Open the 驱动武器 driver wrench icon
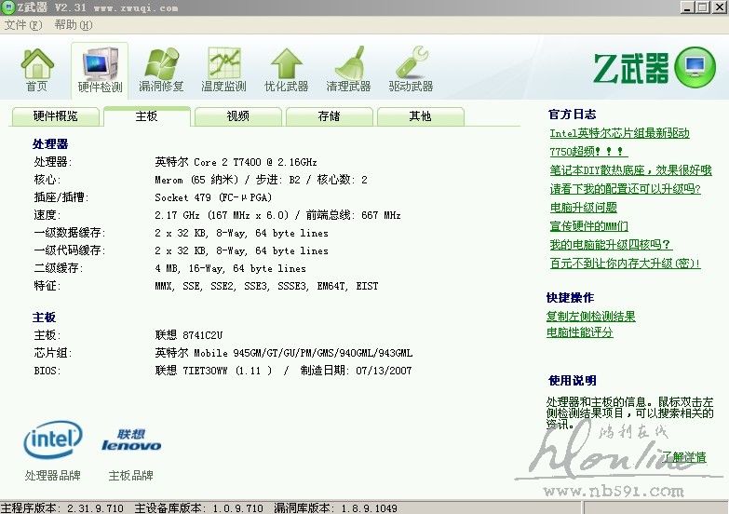Viewport: 729px width, 514px height. point(411,69)
